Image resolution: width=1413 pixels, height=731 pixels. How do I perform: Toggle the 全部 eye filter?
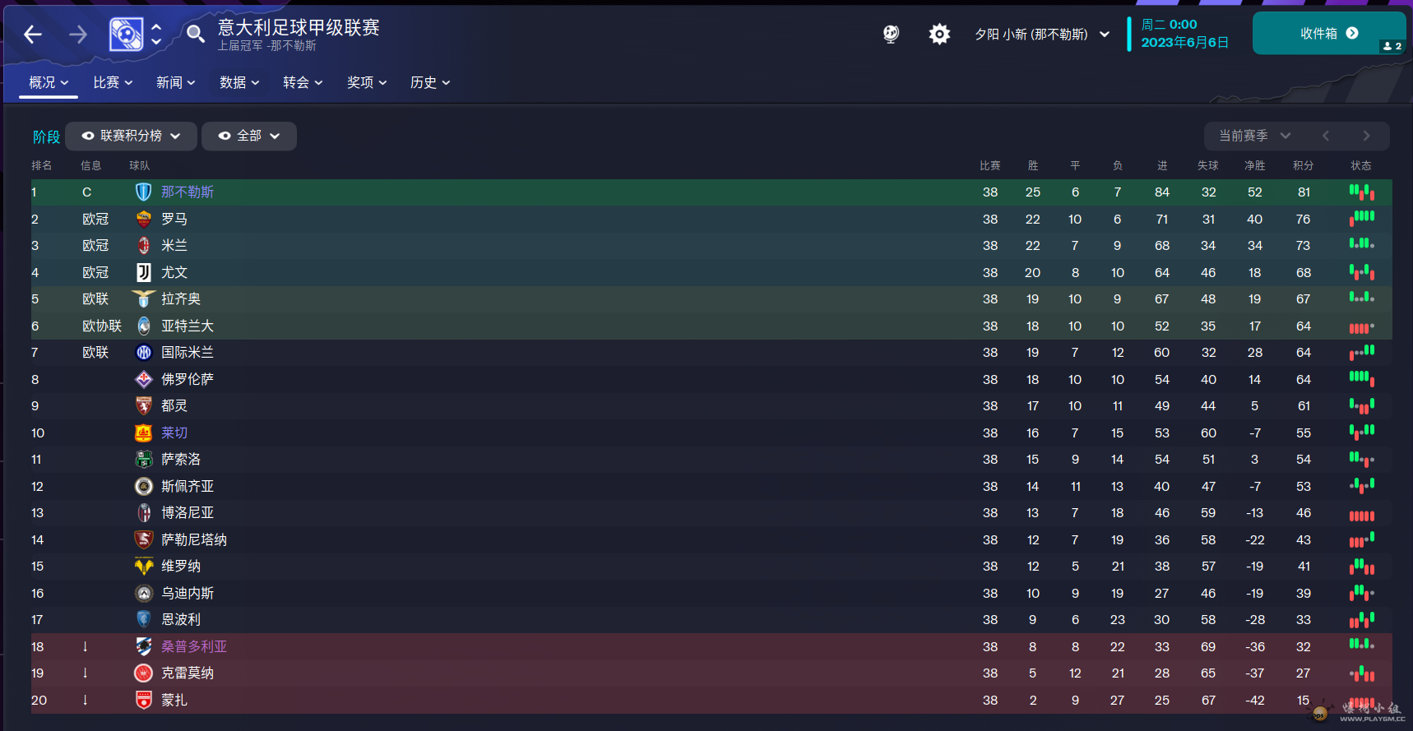pos(249,136)
